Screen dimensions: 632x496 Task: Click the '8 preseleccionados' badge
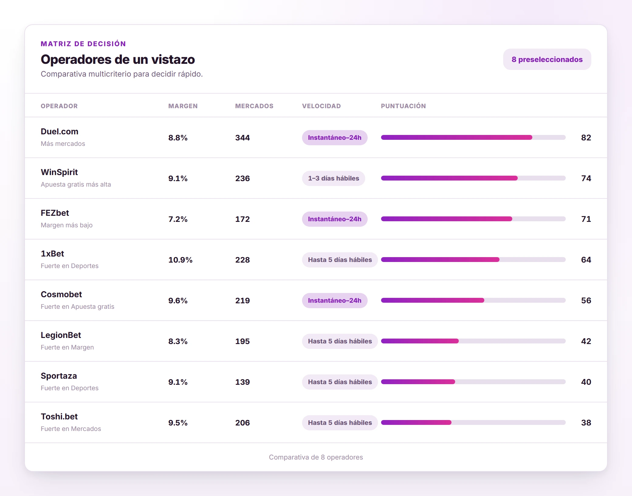coord(547,59)
